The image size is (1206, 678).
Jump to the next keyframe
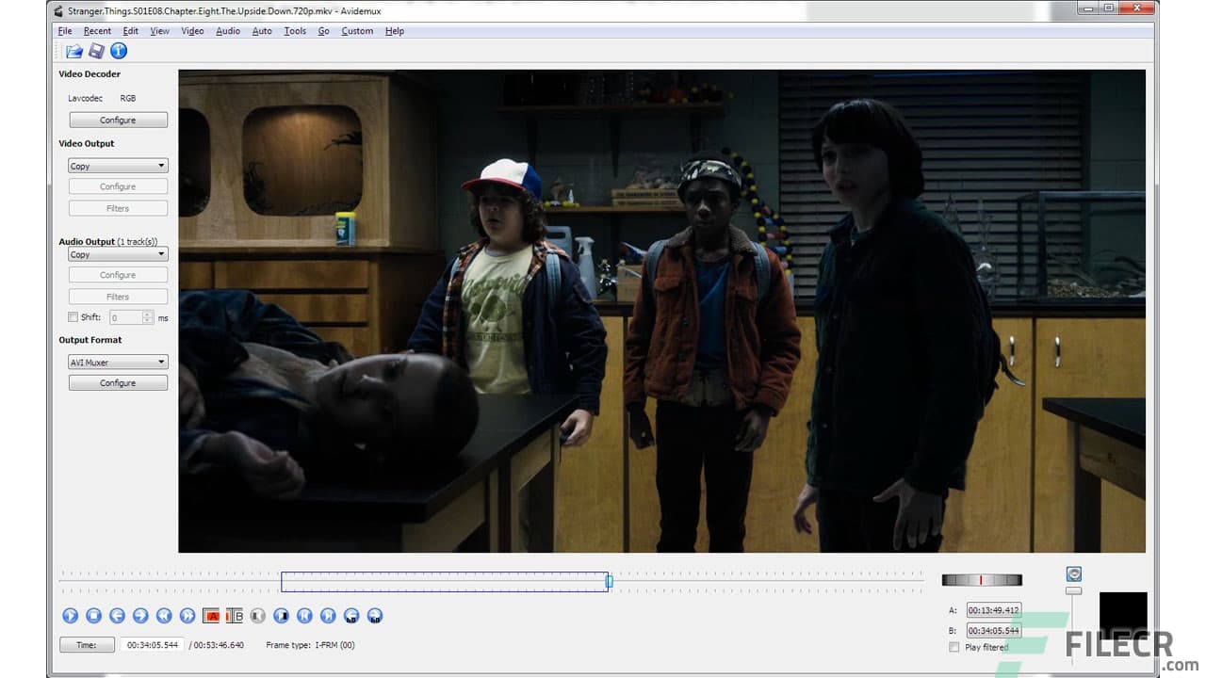pyautogui.click(x=187, y=615)
